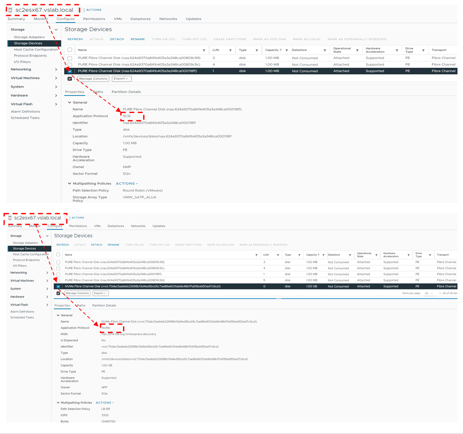The height and width of the screenshot is (434, 463).
Task: Expand Hardware sidebar section, upper screenshot
Action: (x=56, y=96)
